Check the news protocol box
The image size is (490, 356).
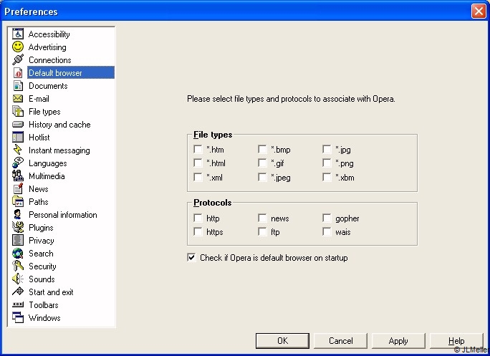tap(262, 218)
